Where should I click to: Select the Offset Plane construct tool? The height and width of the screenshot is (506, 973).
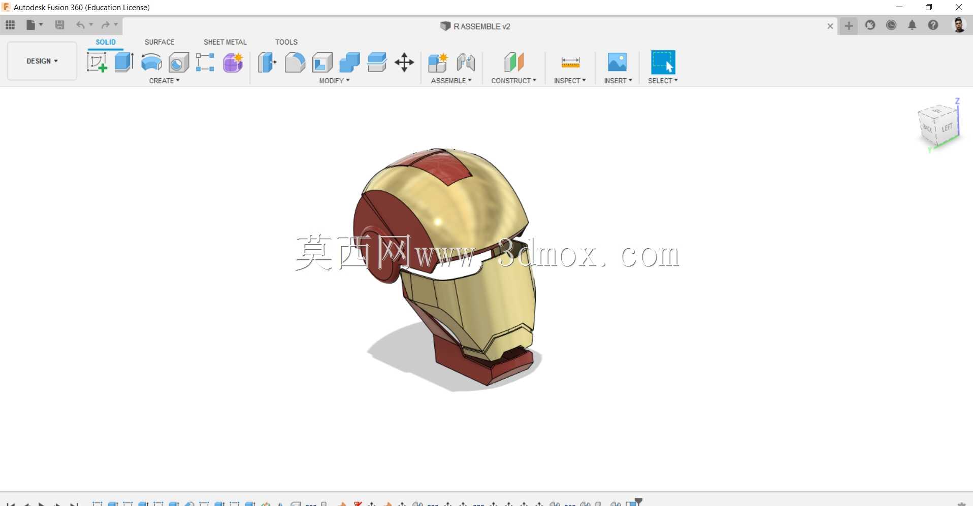514,62
